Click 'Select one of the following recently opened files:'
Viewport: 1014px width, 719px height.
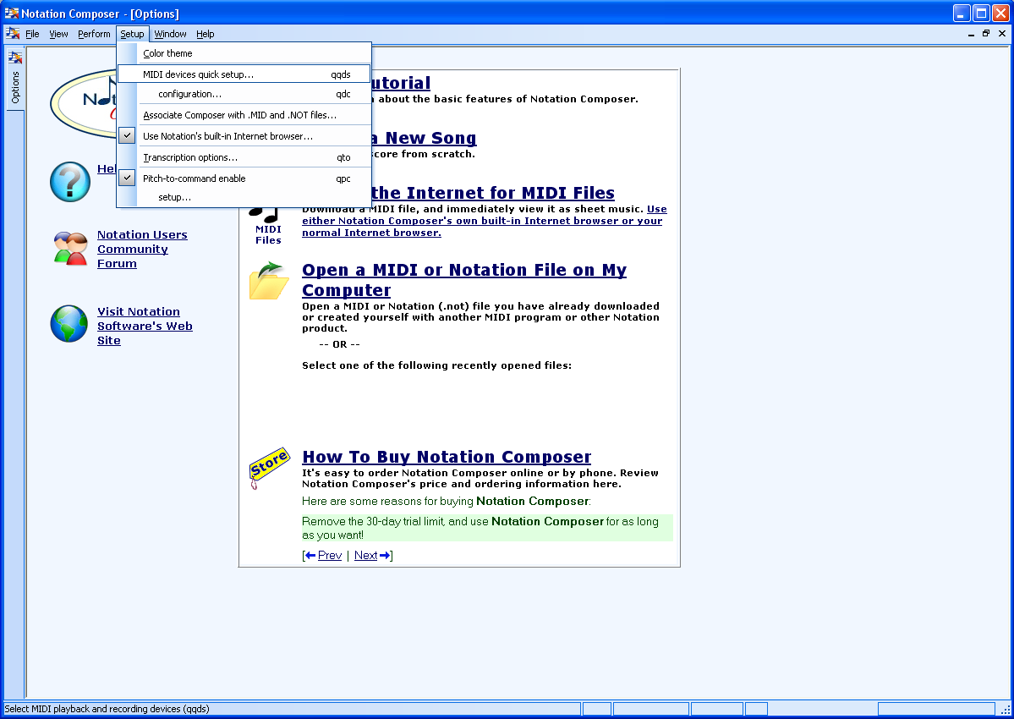click(x=436, y=365)
